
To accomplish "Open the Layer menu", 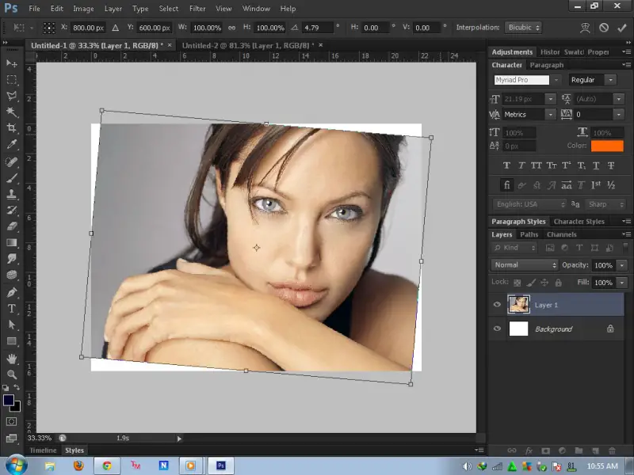I will tap(113, 9).
